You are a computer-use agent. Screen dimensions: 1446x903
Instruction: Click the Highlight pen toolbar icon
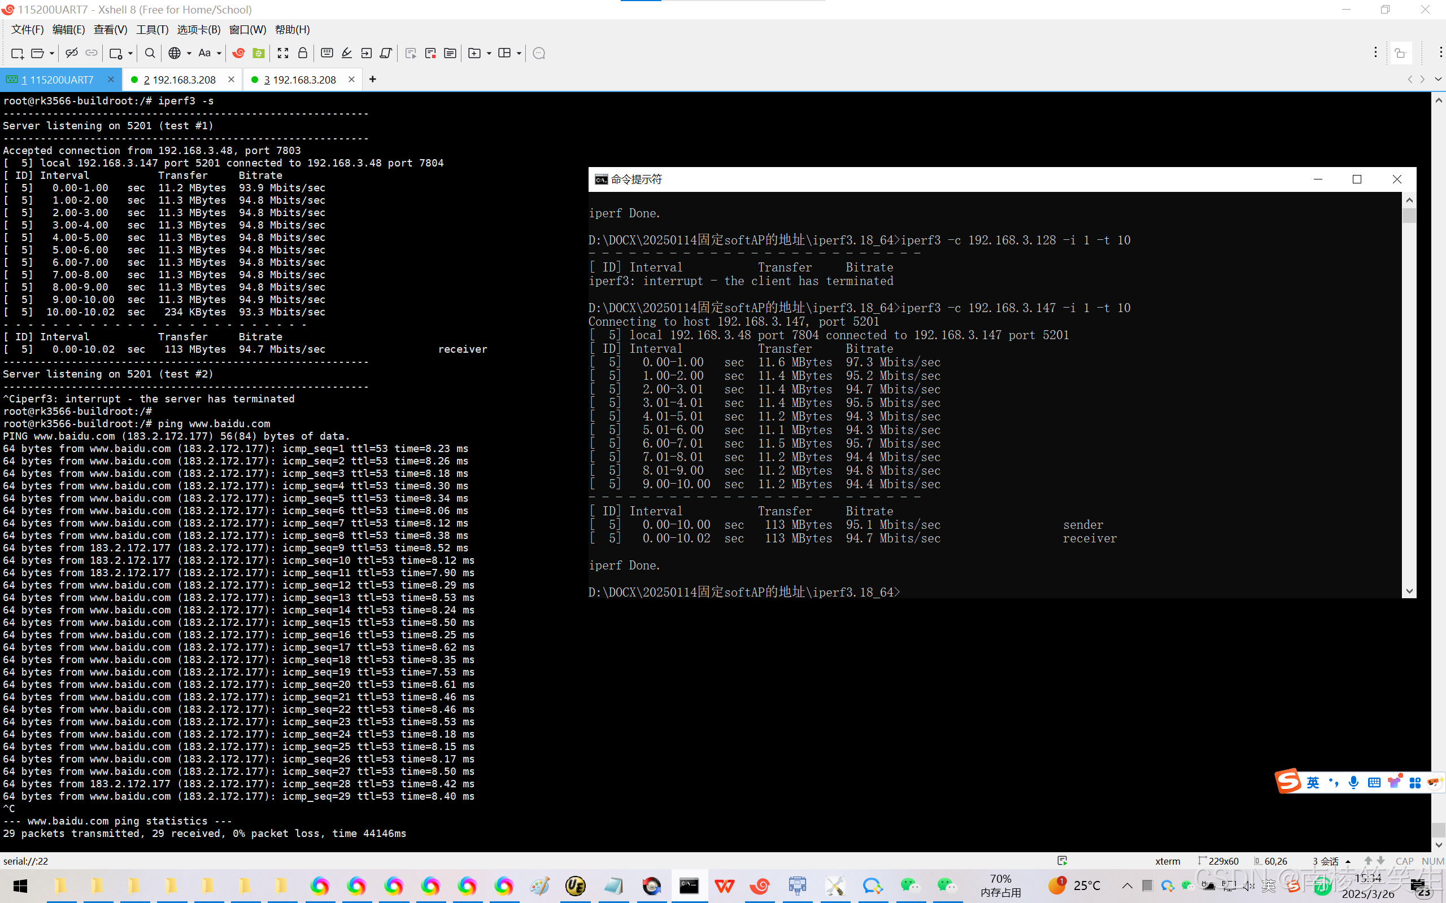click(347, 53)
